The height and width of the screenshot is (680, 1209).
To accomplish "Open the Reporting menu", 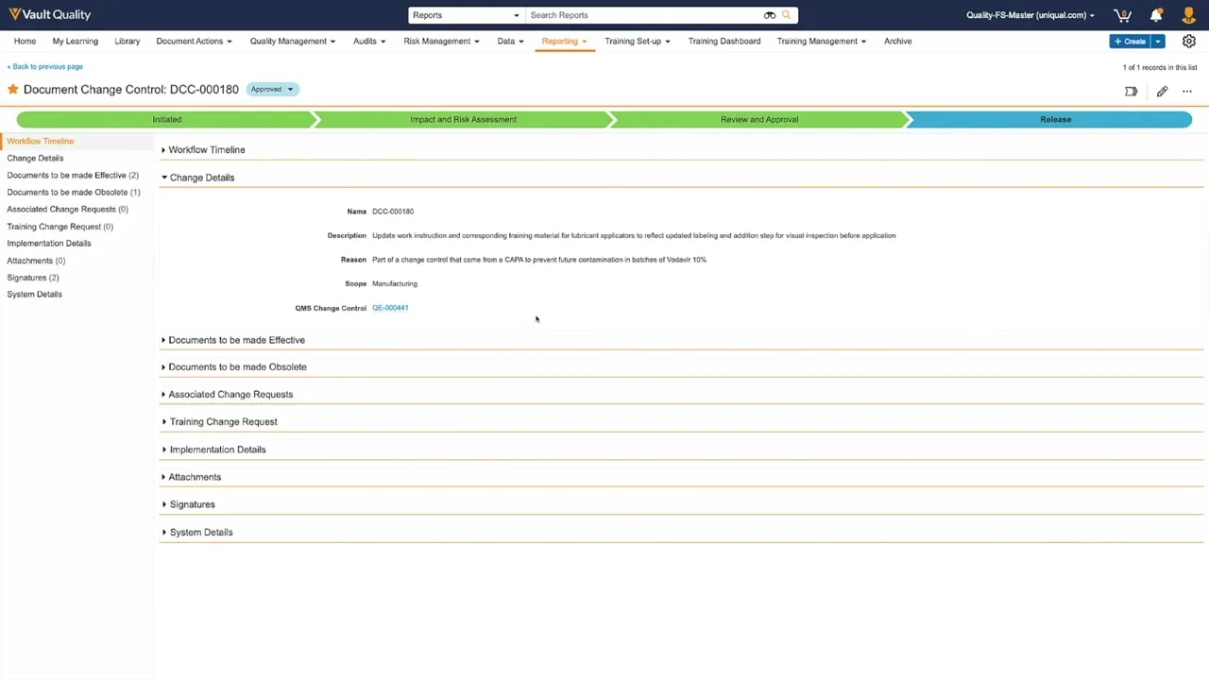I will 564,42.
